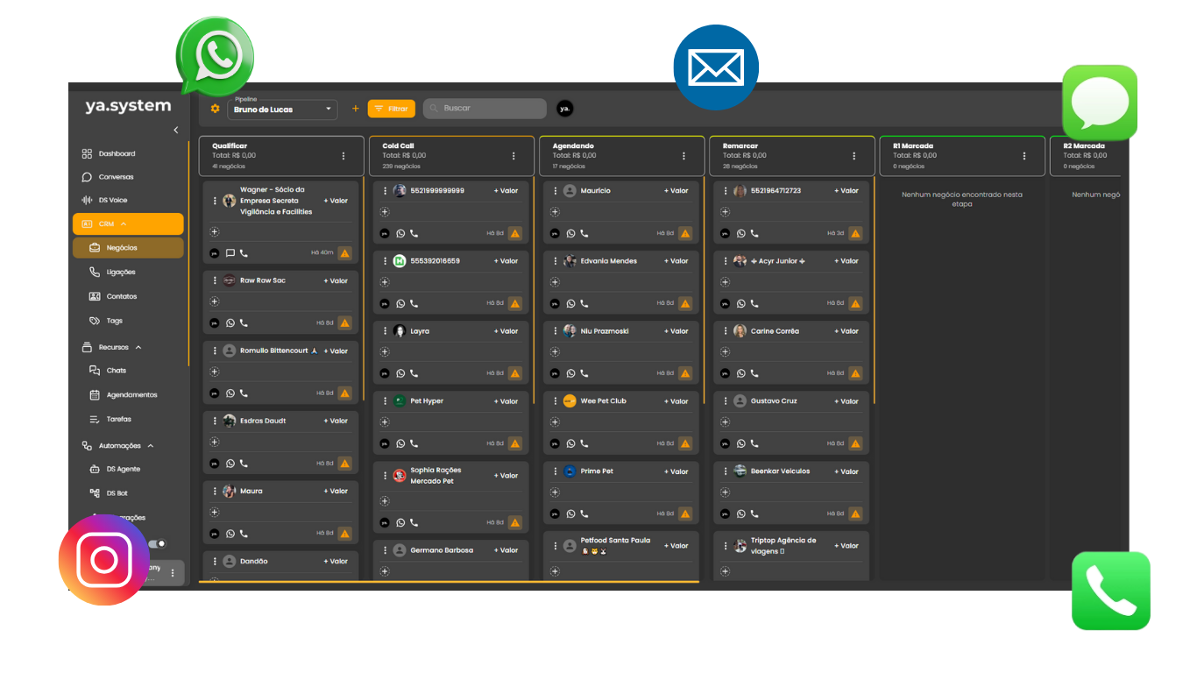Screen dimensions: 1197x673
Task: Collapse the sidebar with the chevron
Action: pos(175,130)
